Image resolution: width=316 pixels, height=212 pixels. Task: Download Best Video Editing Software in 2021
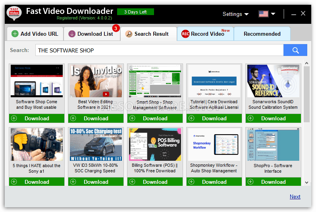(x=96, y=118)
